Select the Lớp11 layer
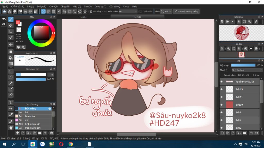This screenshot has width=264, height=148. coord(240,97)
